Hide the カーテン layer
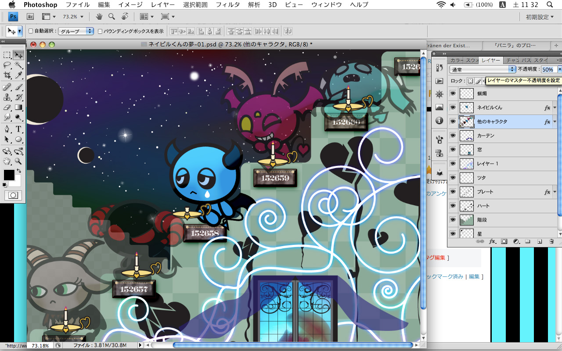Screen dimensions: 562x351 point(453,136)
